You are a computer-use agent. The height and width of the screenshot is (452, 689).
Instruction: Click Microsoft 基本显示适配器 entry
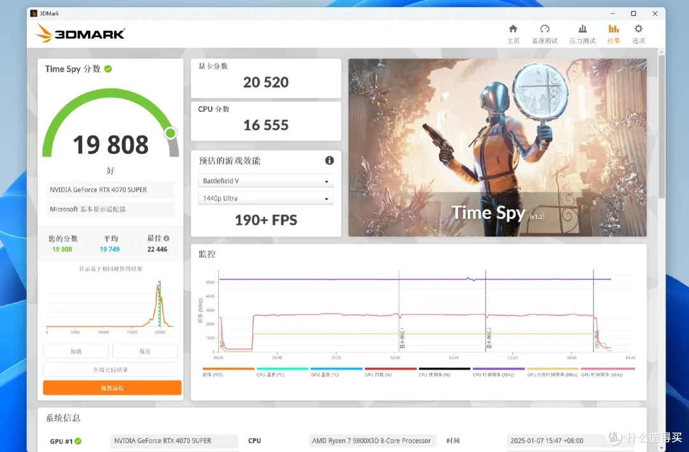[x=110, y=209]
